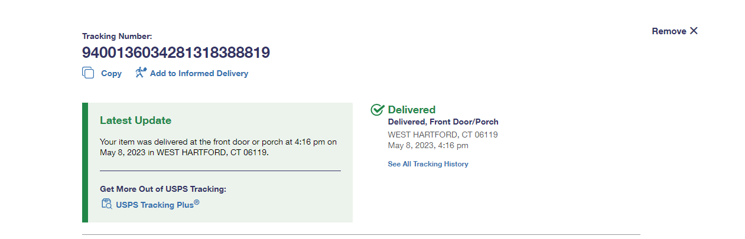
Task: Click the WEST HARTFORD, CT 06119 location line
Action: coord(443,135)
